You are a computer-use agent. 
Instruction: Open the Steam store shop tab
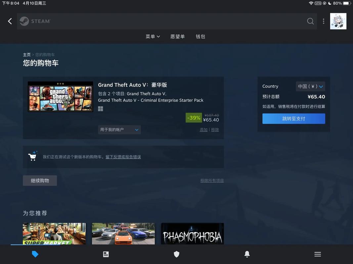pyautogui.click(x=35, y=254)
